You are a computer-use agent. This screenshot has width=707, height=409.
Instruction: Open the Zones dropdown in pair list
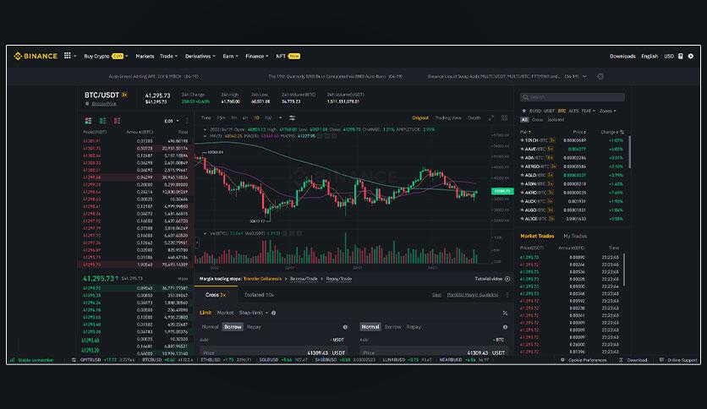pos(608,111)
